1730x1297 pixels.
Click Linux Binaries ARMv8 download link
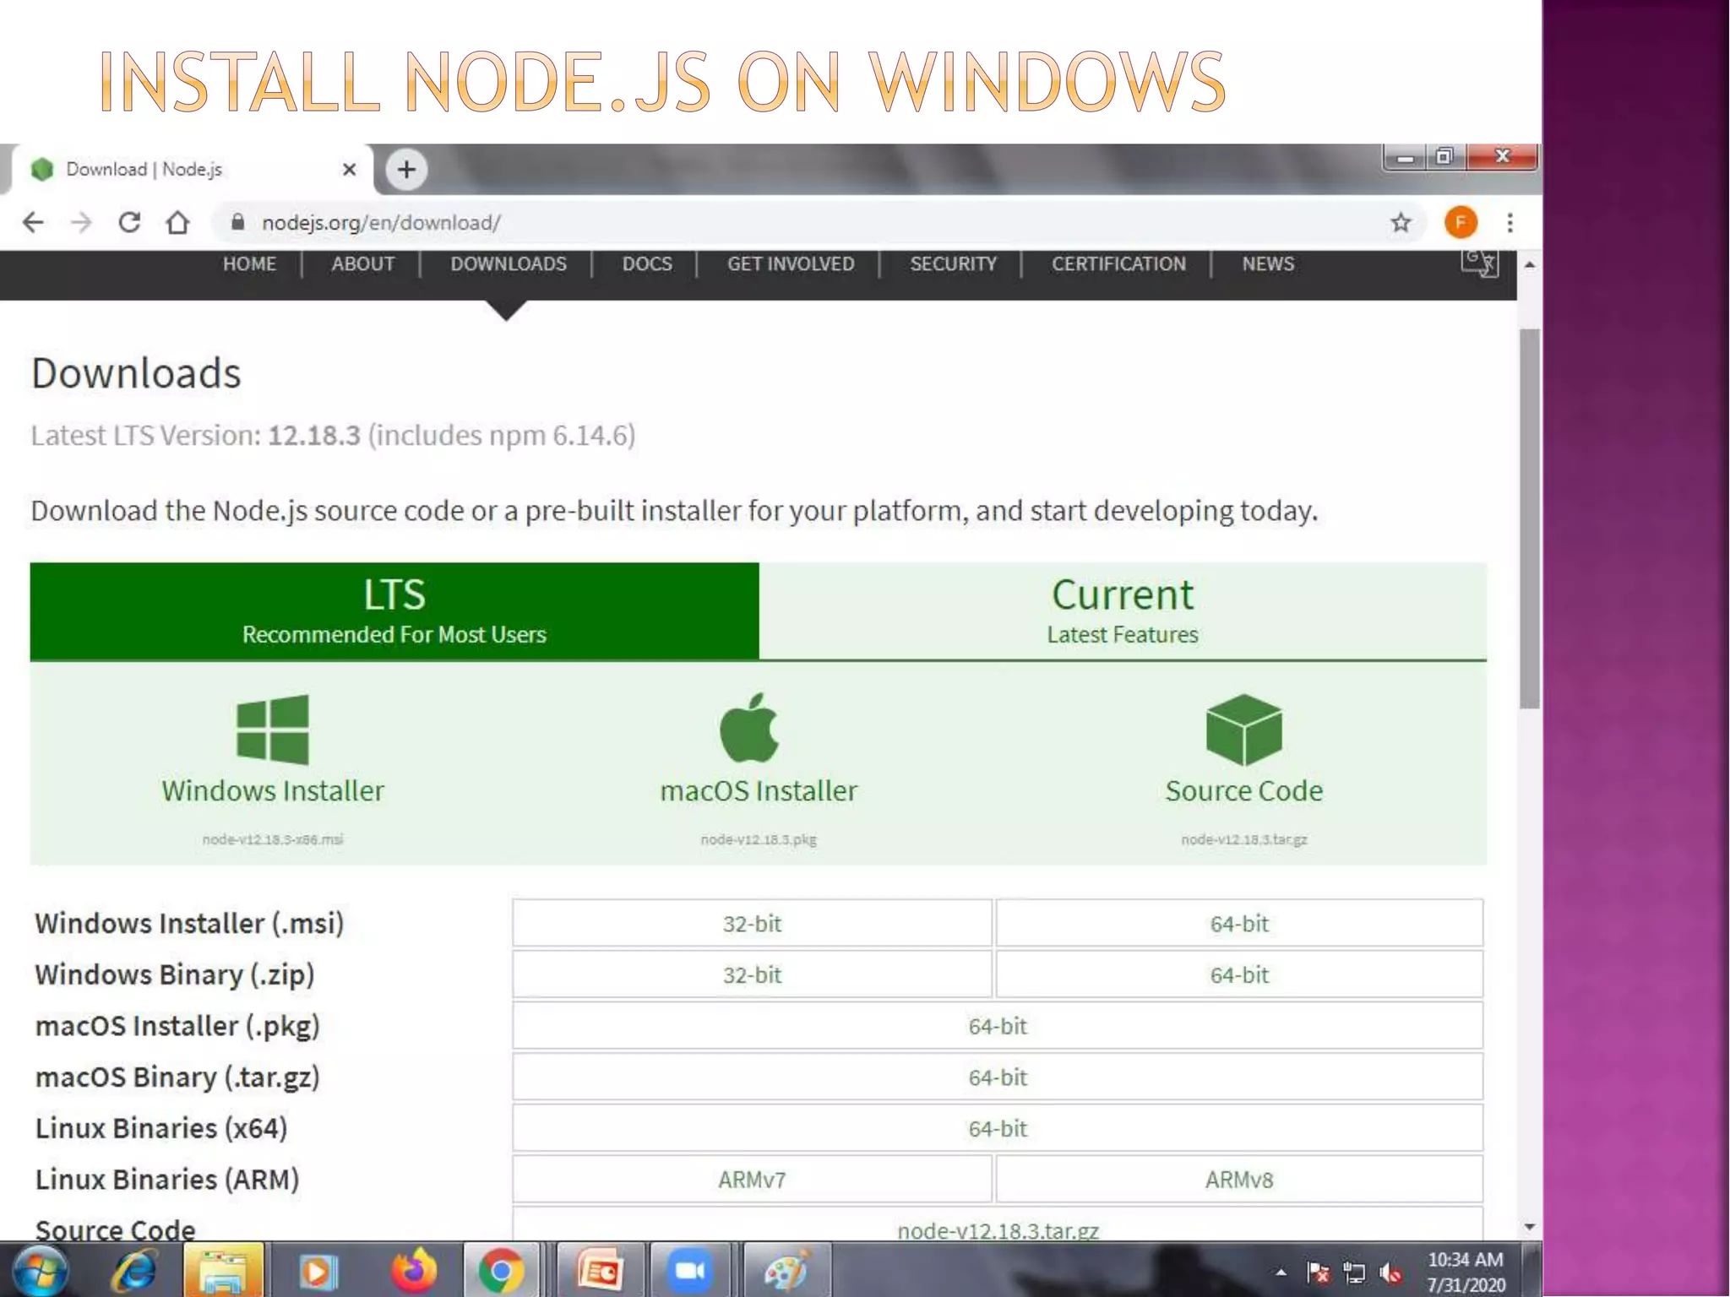(1238, 1180)
